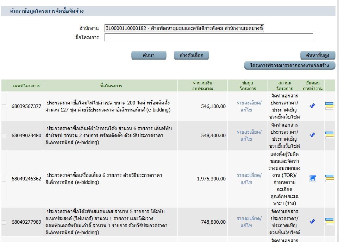Click budget amount 546,100.00
The height and width of the screenshot is (242, 339).
coord(213,106)
